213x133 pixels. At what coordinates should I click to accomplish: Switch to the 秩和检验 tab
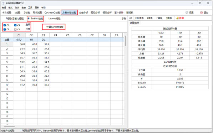pyautogui.click(x=37, y=12)
